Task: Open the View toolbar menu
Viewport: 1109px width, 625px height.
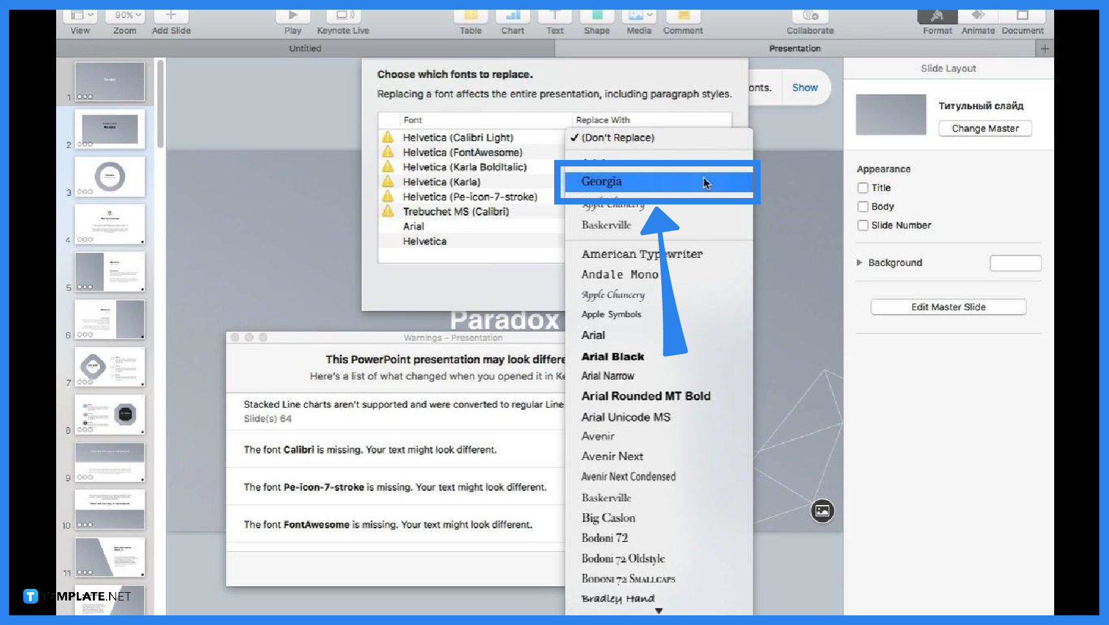Action: coord(81,18)
